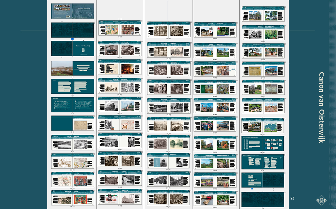Select the misty landscape spread 2-3

(72, 68)
